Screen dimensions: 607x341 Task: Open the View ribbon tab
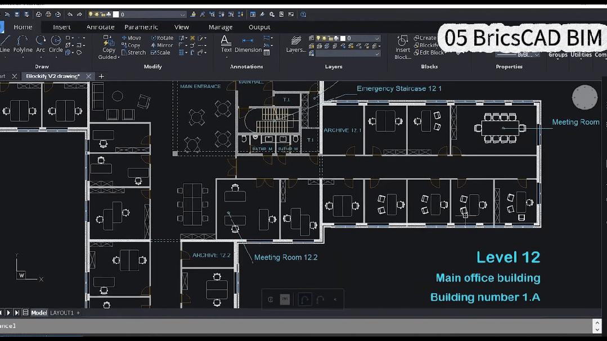182,27
